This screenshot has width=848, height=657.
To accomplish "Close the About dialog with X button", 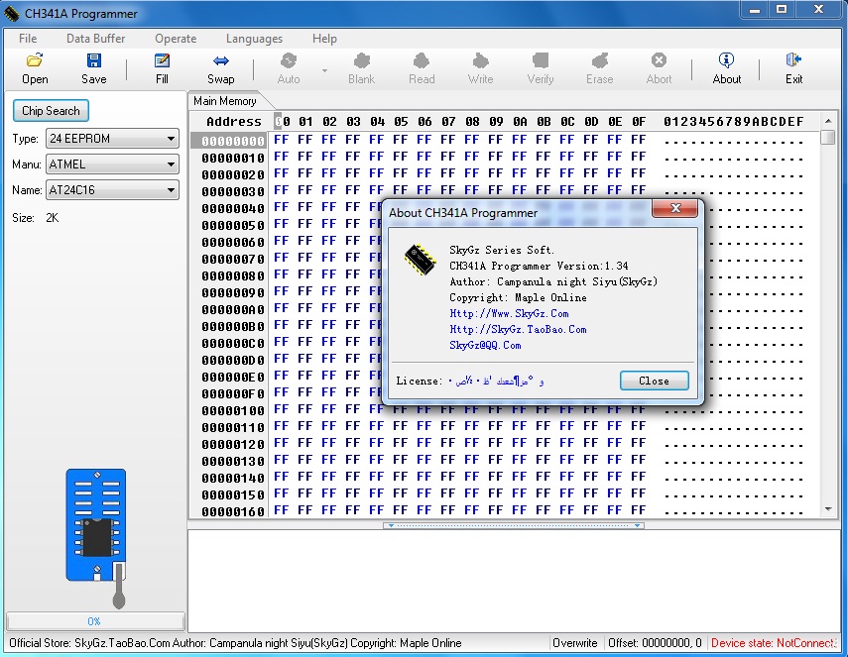I will [x=675, y=208].
